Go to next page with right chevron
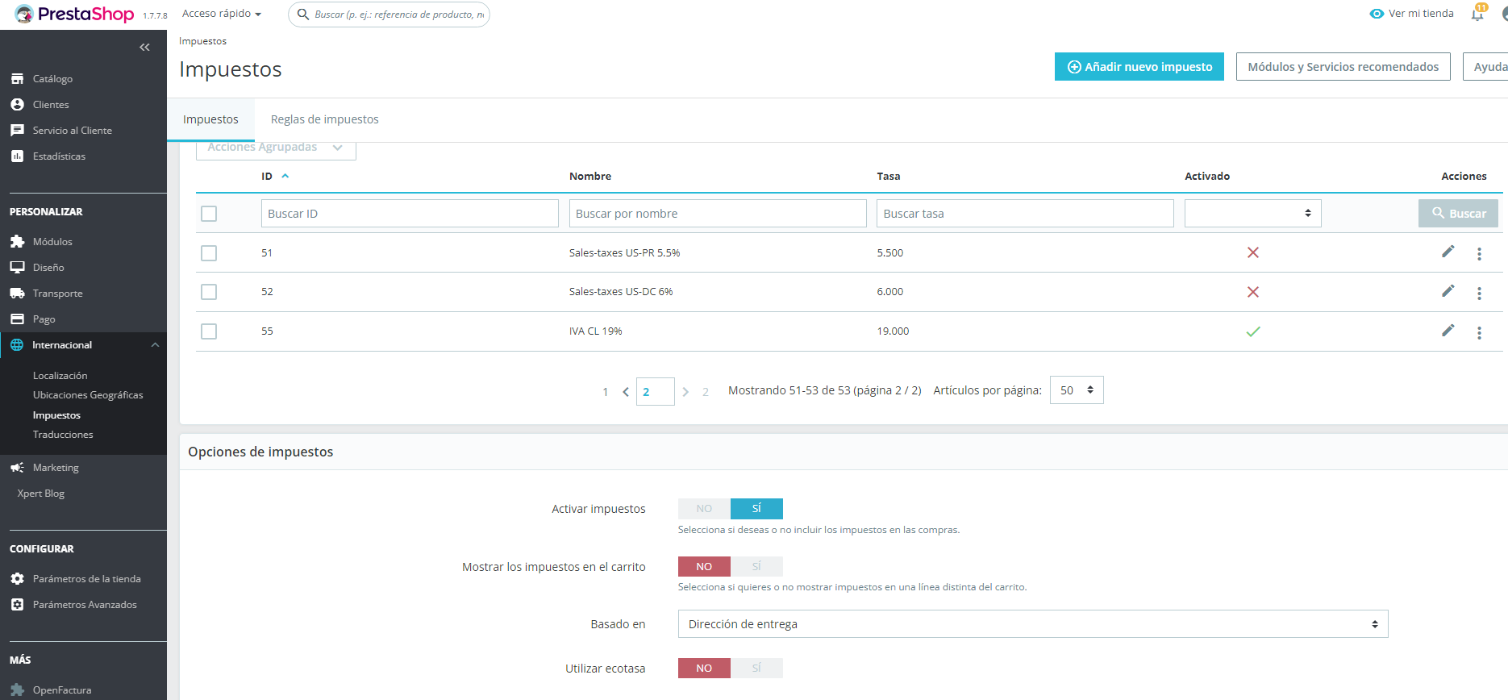Image resolution: width=1508 pixels, height=700 pixels. click(685, 392)
